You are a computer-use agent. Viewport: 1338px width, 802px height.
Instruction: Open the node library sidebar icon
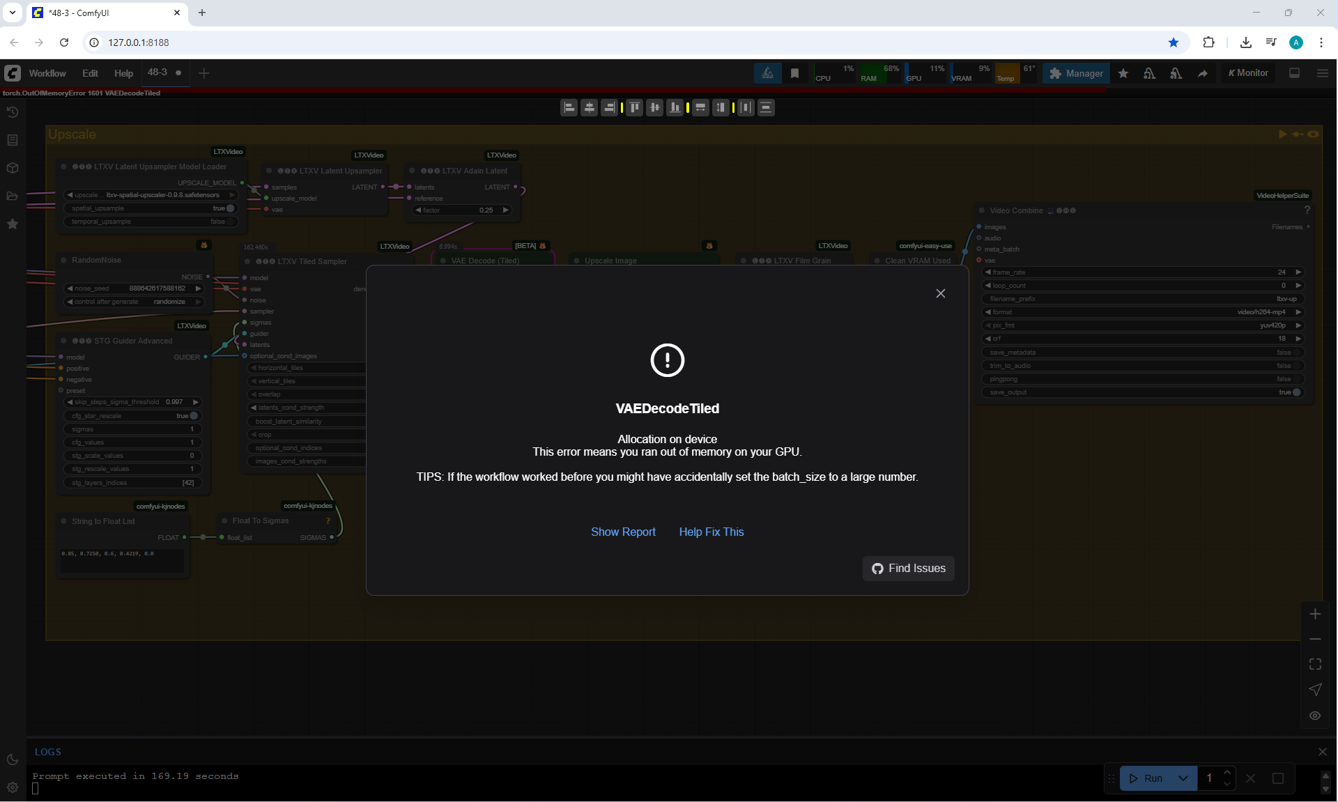(13, 140)
